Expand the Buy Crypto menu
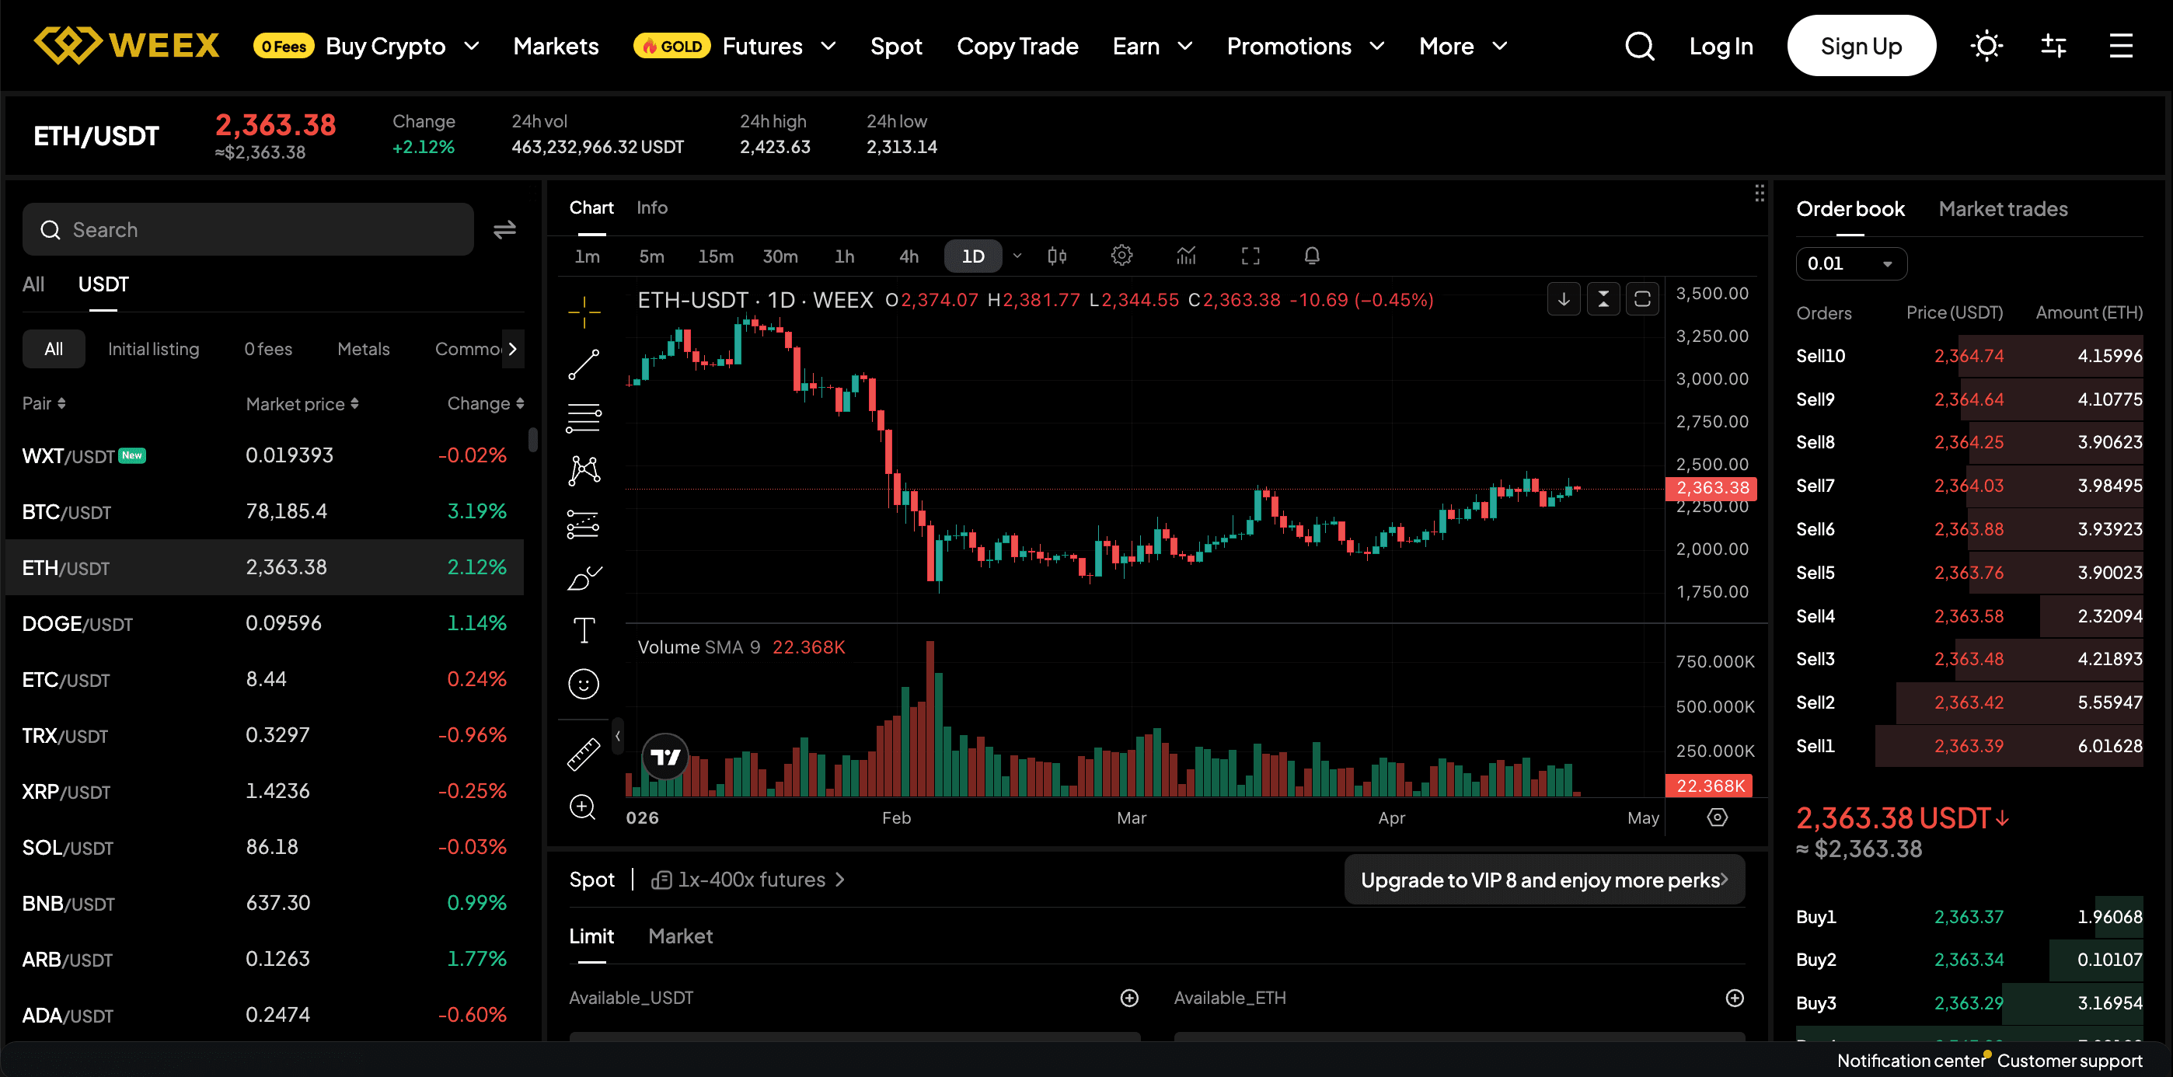Image resolution: width=2173 pixels, height=1077 pixels. click(471, 46)
